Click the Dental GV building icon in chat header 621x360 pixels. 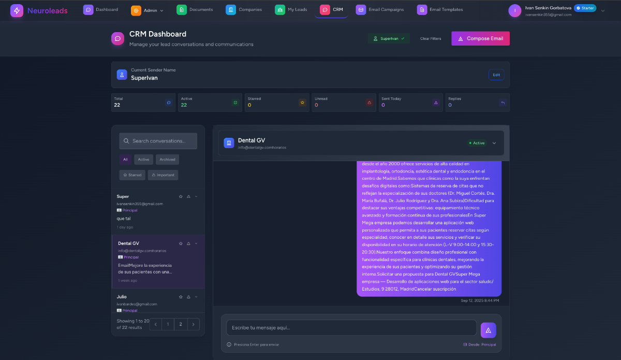click(x=229, y=143)
